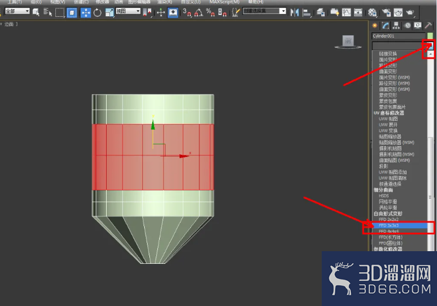Switch to Modify command panel tab

coord(386,25)
